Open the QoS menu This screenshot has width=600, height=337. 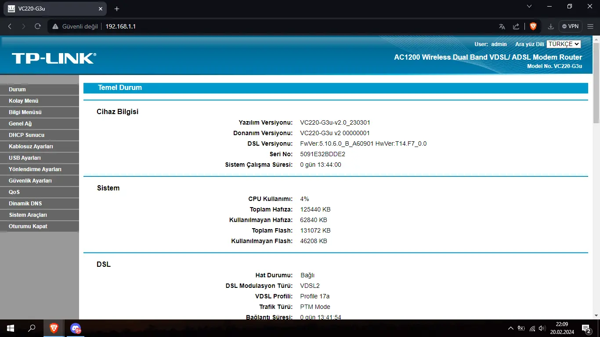click(40, 192)
